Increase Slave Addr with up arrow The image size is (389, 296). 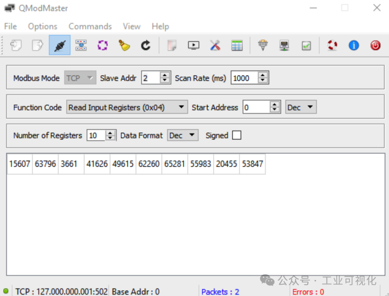coord(165,75)
